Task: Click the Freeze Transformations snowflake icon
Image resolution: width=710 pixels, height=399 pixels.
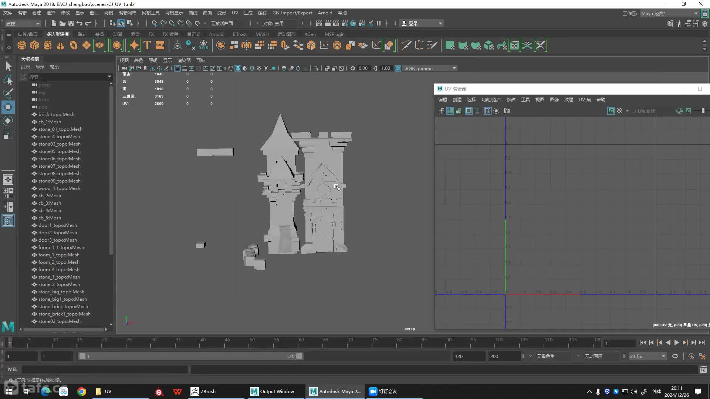Action: tap(203, 45)
